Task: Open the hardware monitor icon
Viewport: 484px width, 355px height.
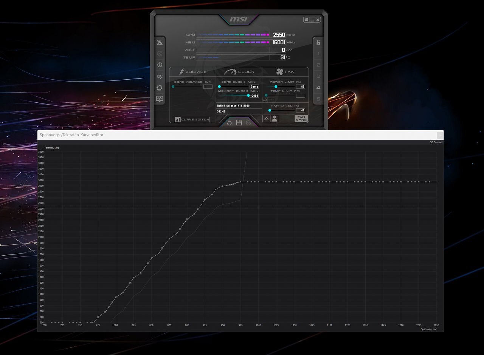Action: [160, 99]
